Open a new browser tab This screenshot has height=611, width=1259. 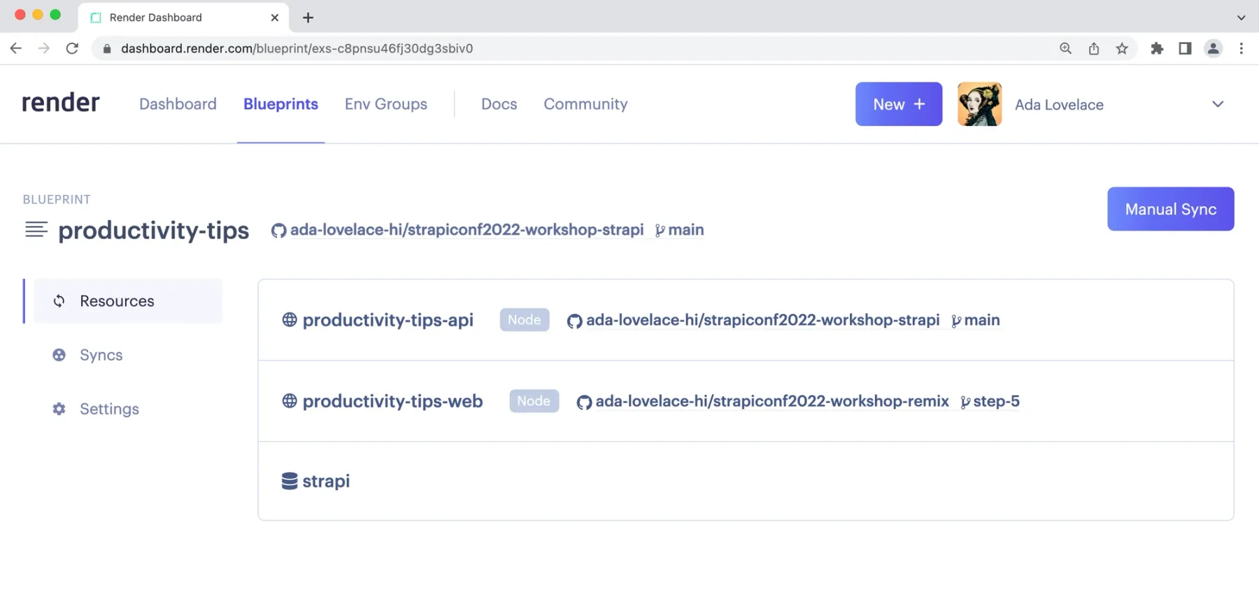point(308,17)
